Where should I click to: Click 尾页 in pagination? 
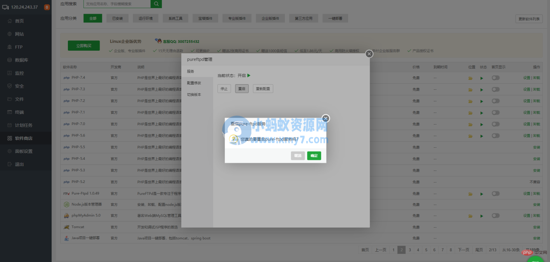tap(479, 250)
